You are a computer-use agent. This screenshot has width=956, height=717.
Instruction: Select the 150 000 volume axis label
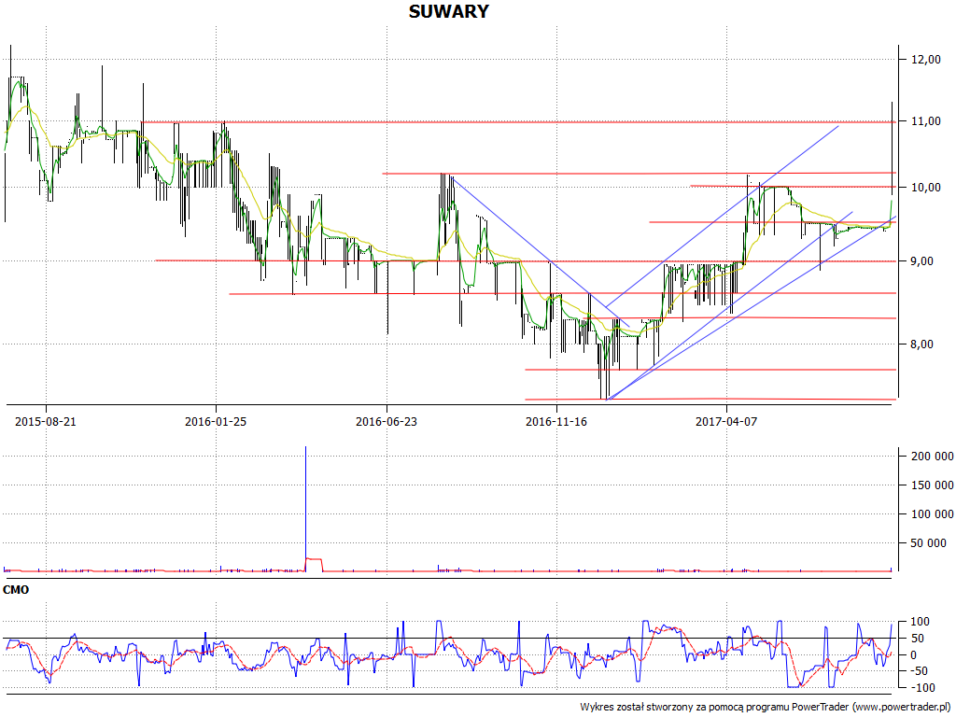(932, 485)
